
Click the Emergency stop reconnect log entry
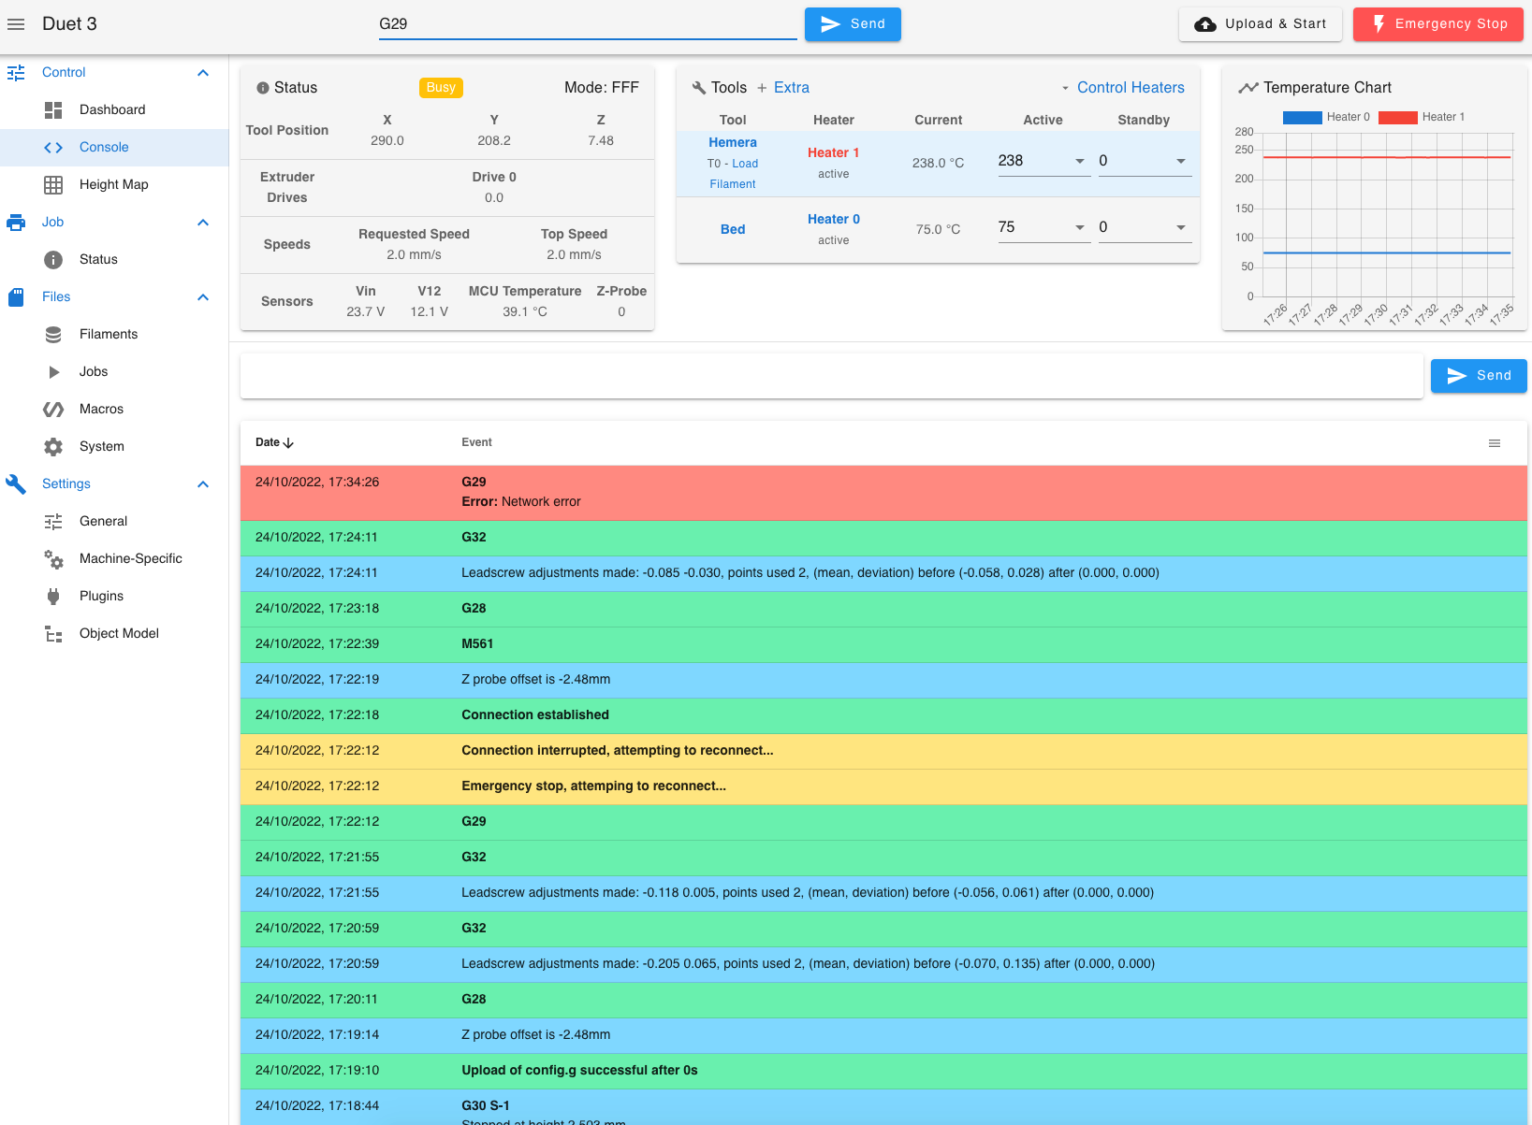(883, 786)
